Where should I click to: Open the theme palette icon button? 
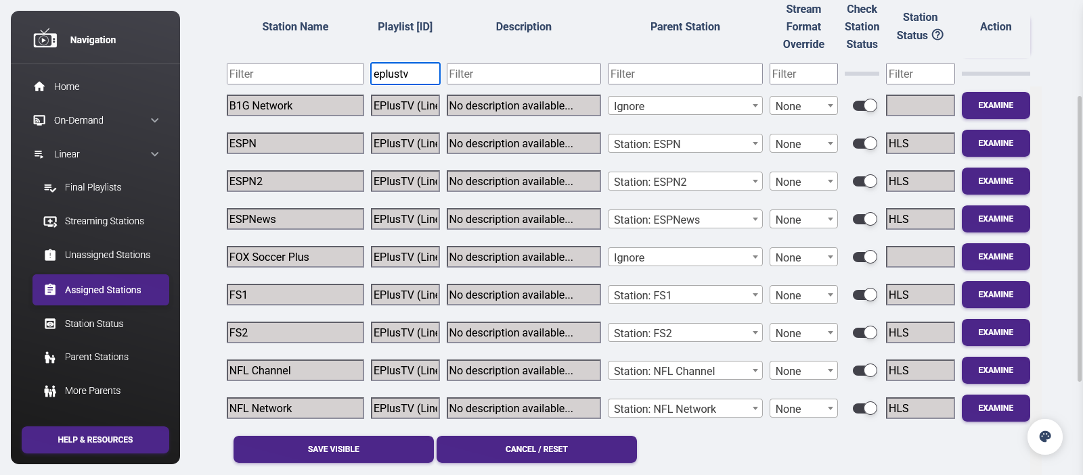point(1044,436)
